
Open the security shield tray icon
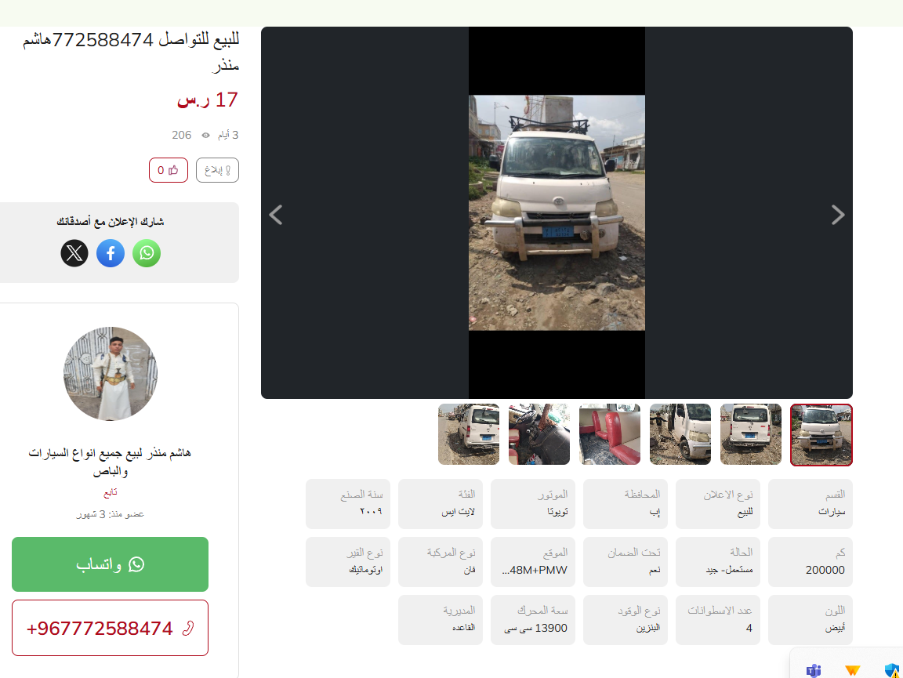click(892, 670)
